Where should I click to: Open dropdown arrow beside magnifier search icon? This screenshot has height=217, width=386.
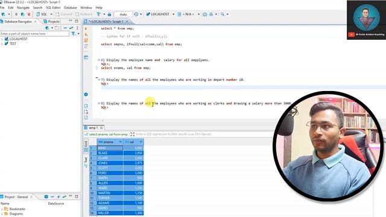tap(227, 14)
